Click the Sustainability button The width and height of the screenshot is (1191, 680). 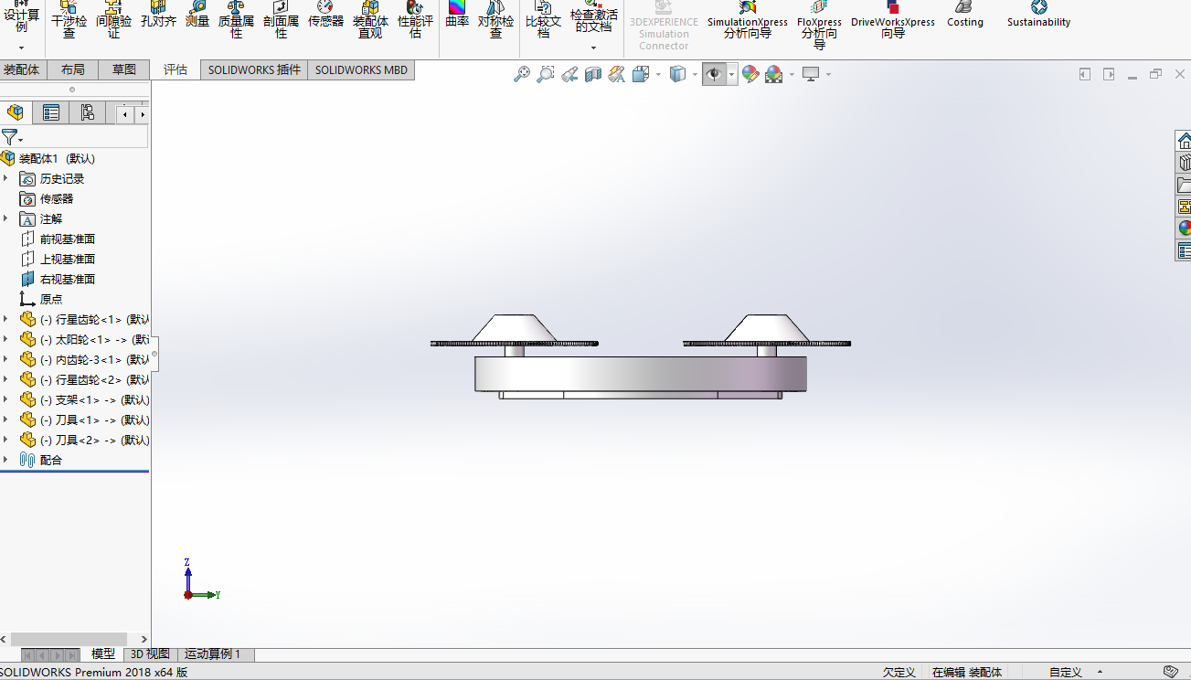[1038, 16]
